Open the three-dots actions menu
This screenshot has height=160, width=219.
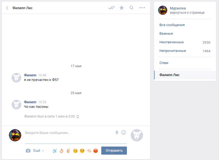[x=142, y=8]
